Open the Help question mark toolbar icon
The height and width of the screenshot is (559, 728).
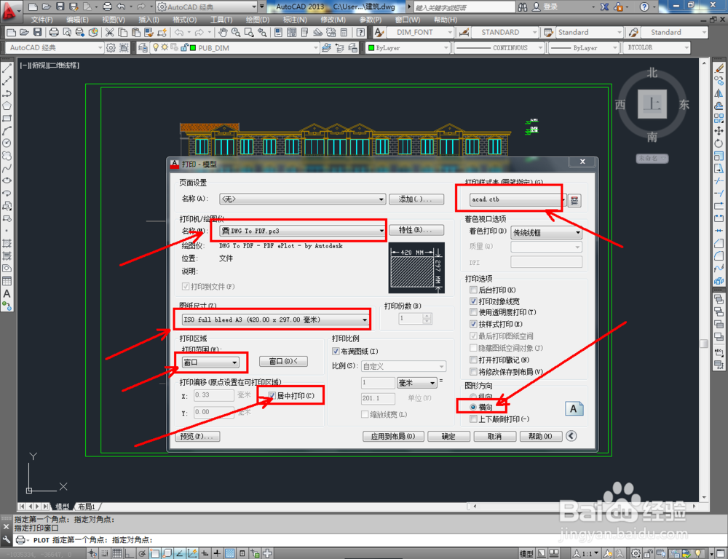(361, 32)
